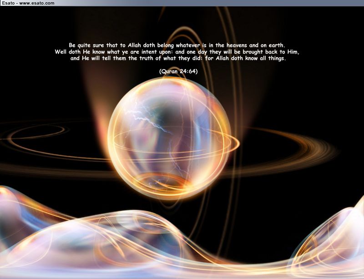364x279 pixels.
Task: Click the line starting 'Be quite sure that to Allah'
Action: pyautogui.click(x=177, y=45)
